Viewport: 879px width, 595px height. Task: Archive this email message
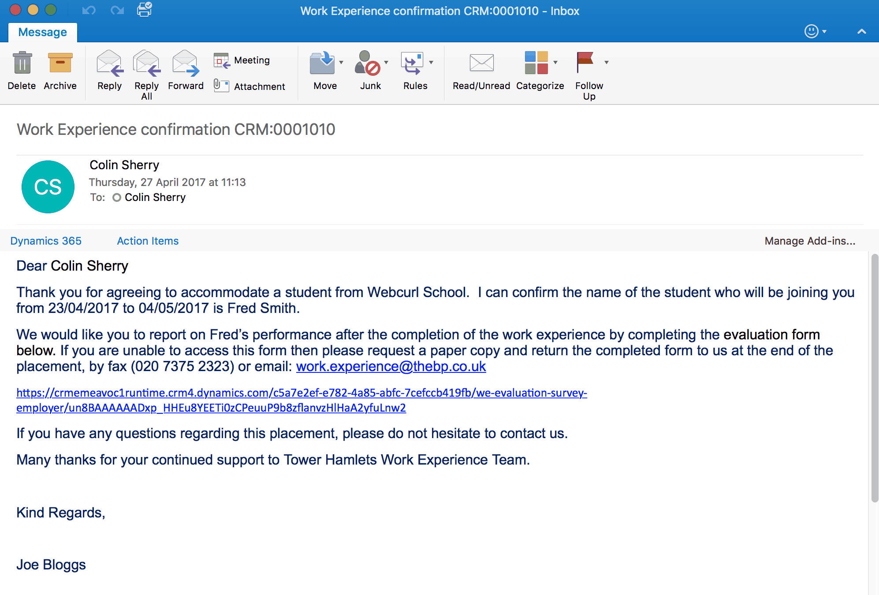60,63
